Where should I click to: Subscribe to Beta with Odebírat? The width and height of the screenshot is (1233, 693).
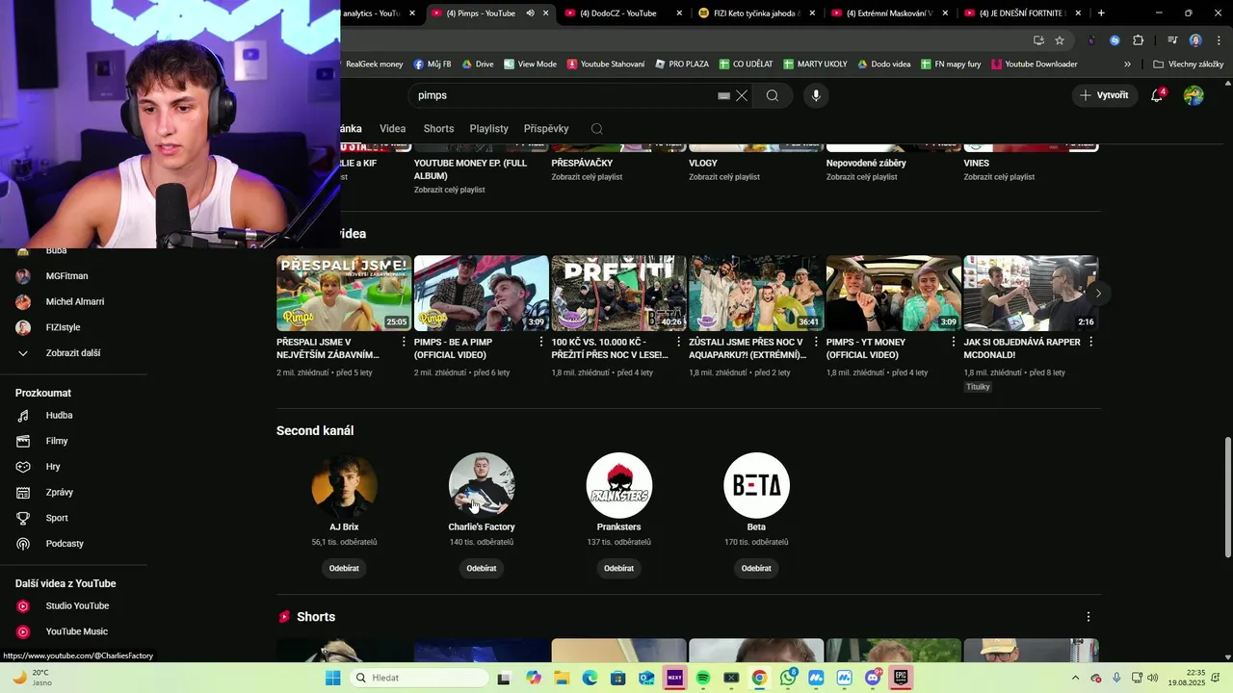coord(756,569)
